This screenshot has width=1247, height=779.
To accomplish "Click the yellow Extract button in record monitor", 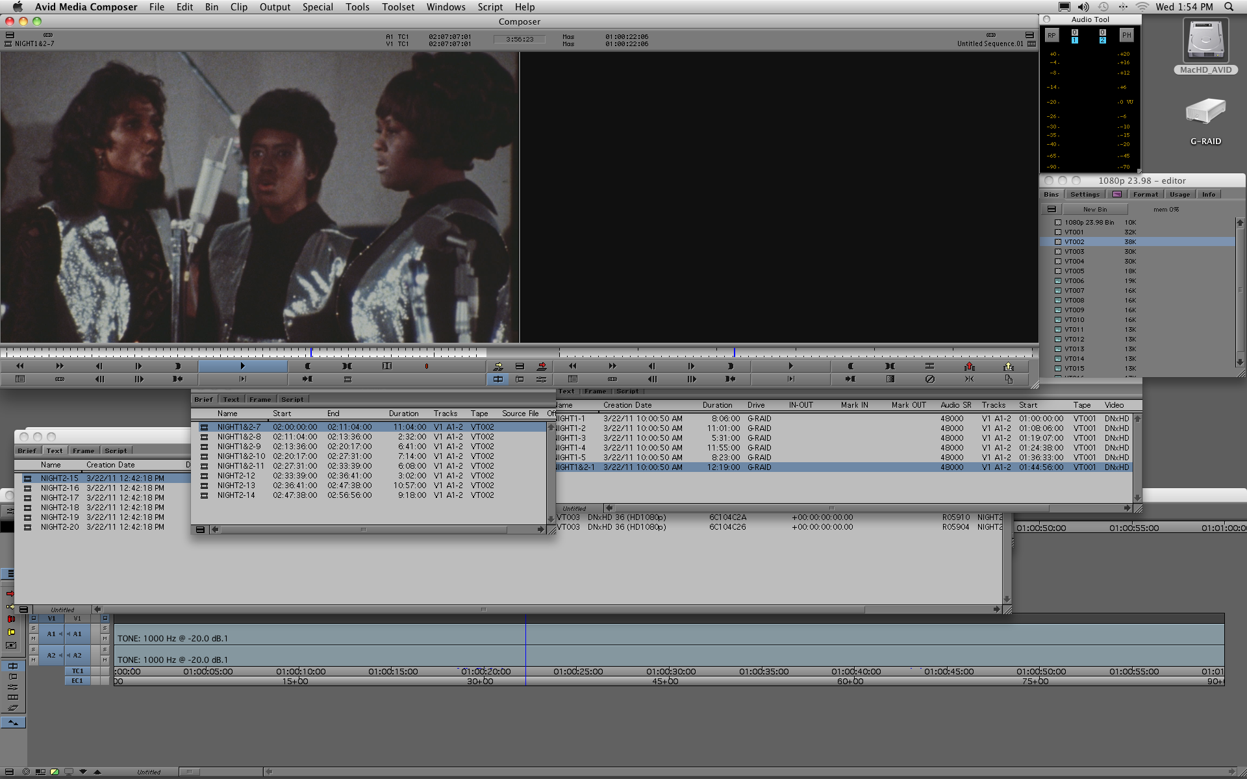I will coord(1008,366).
